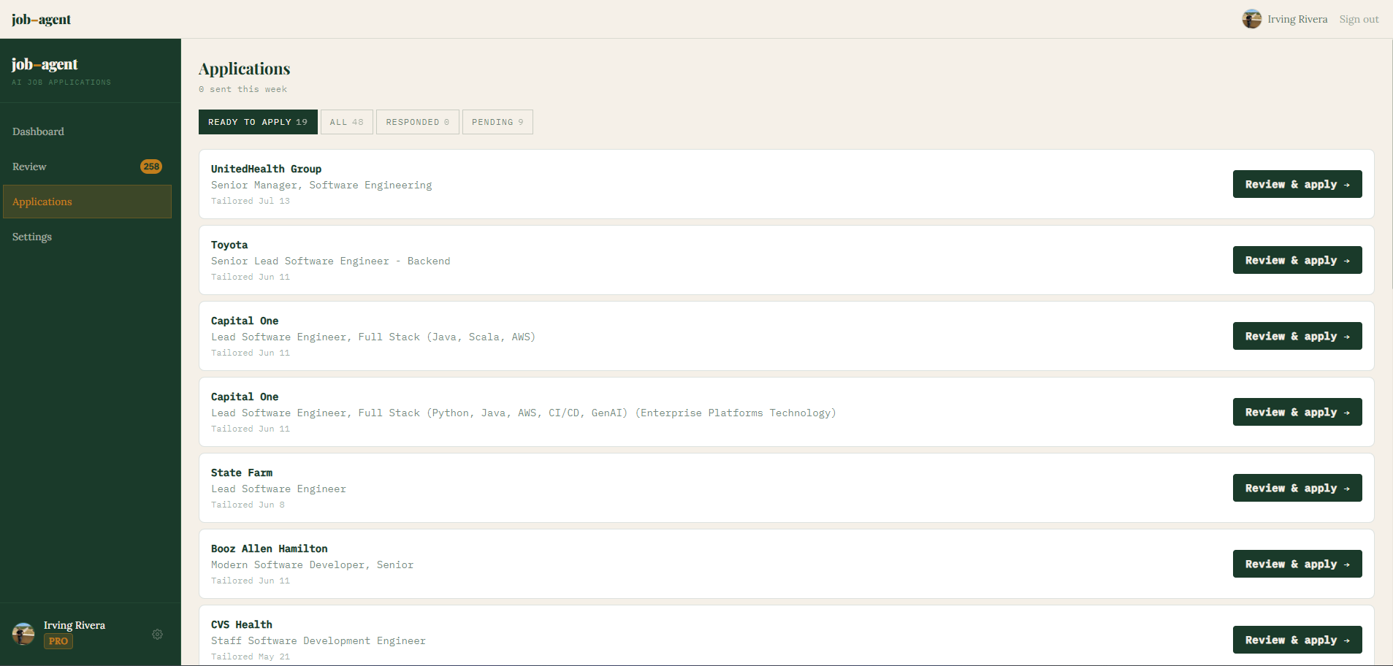Select the Applications sidebar item

(87, 202)
